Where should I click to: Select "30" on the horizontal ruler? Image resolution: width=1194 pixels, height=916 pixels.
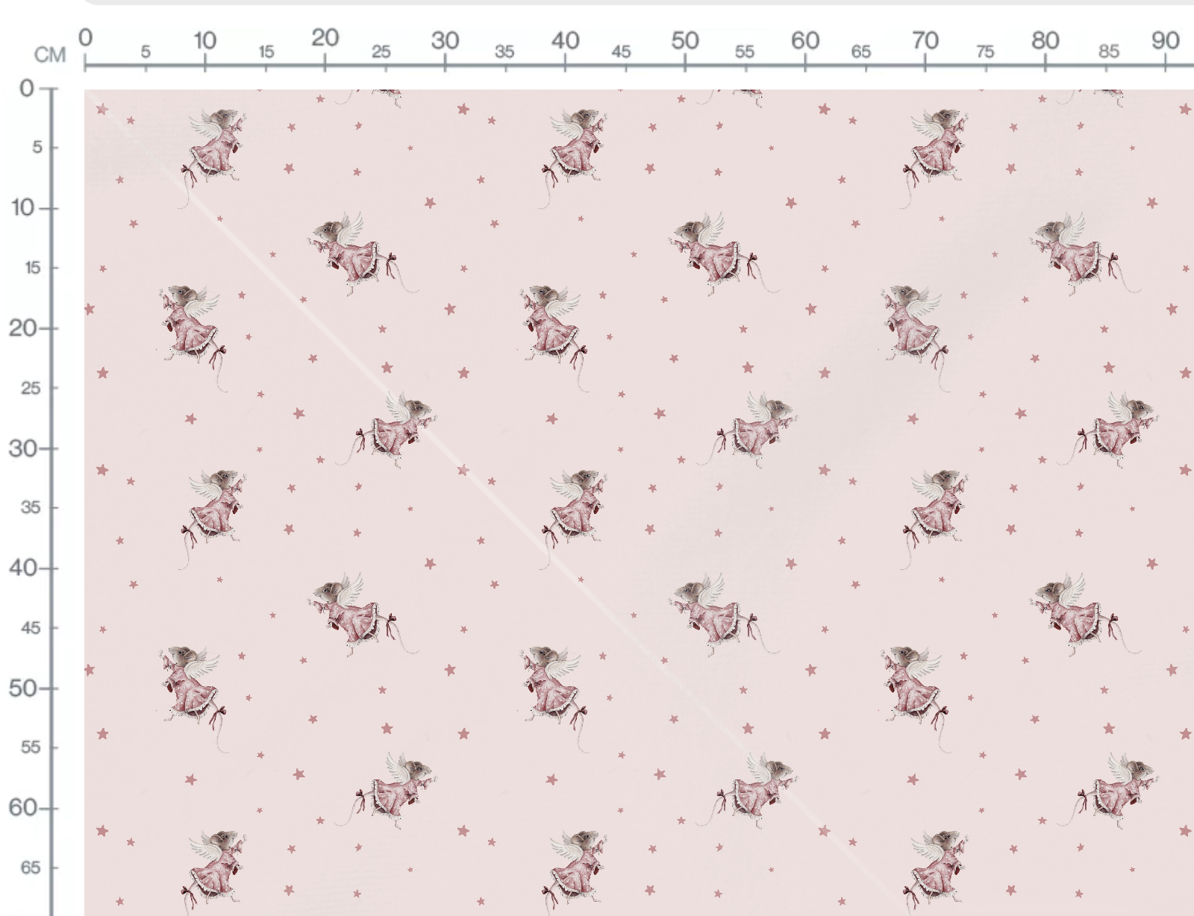point(445,40)
